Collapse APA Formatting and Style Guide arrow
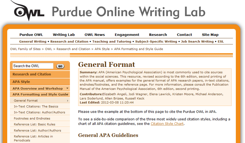 [x=67, y=94]
